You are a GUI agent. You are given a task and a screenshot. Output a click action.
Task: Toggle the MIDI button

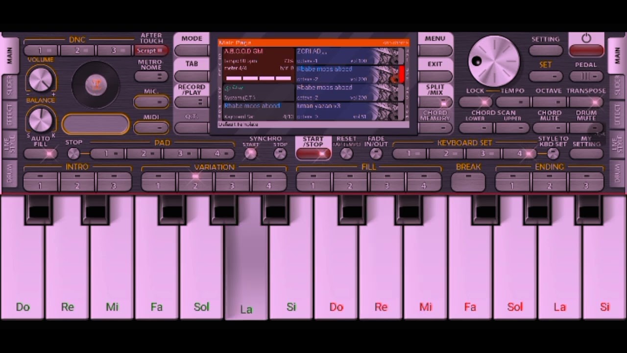[x=151, y=127]
